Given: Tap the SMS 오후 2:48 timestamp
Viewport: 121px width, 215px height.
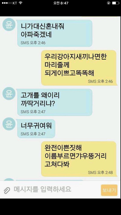Looking at the screenshot, I should click(x=100, y=172).
